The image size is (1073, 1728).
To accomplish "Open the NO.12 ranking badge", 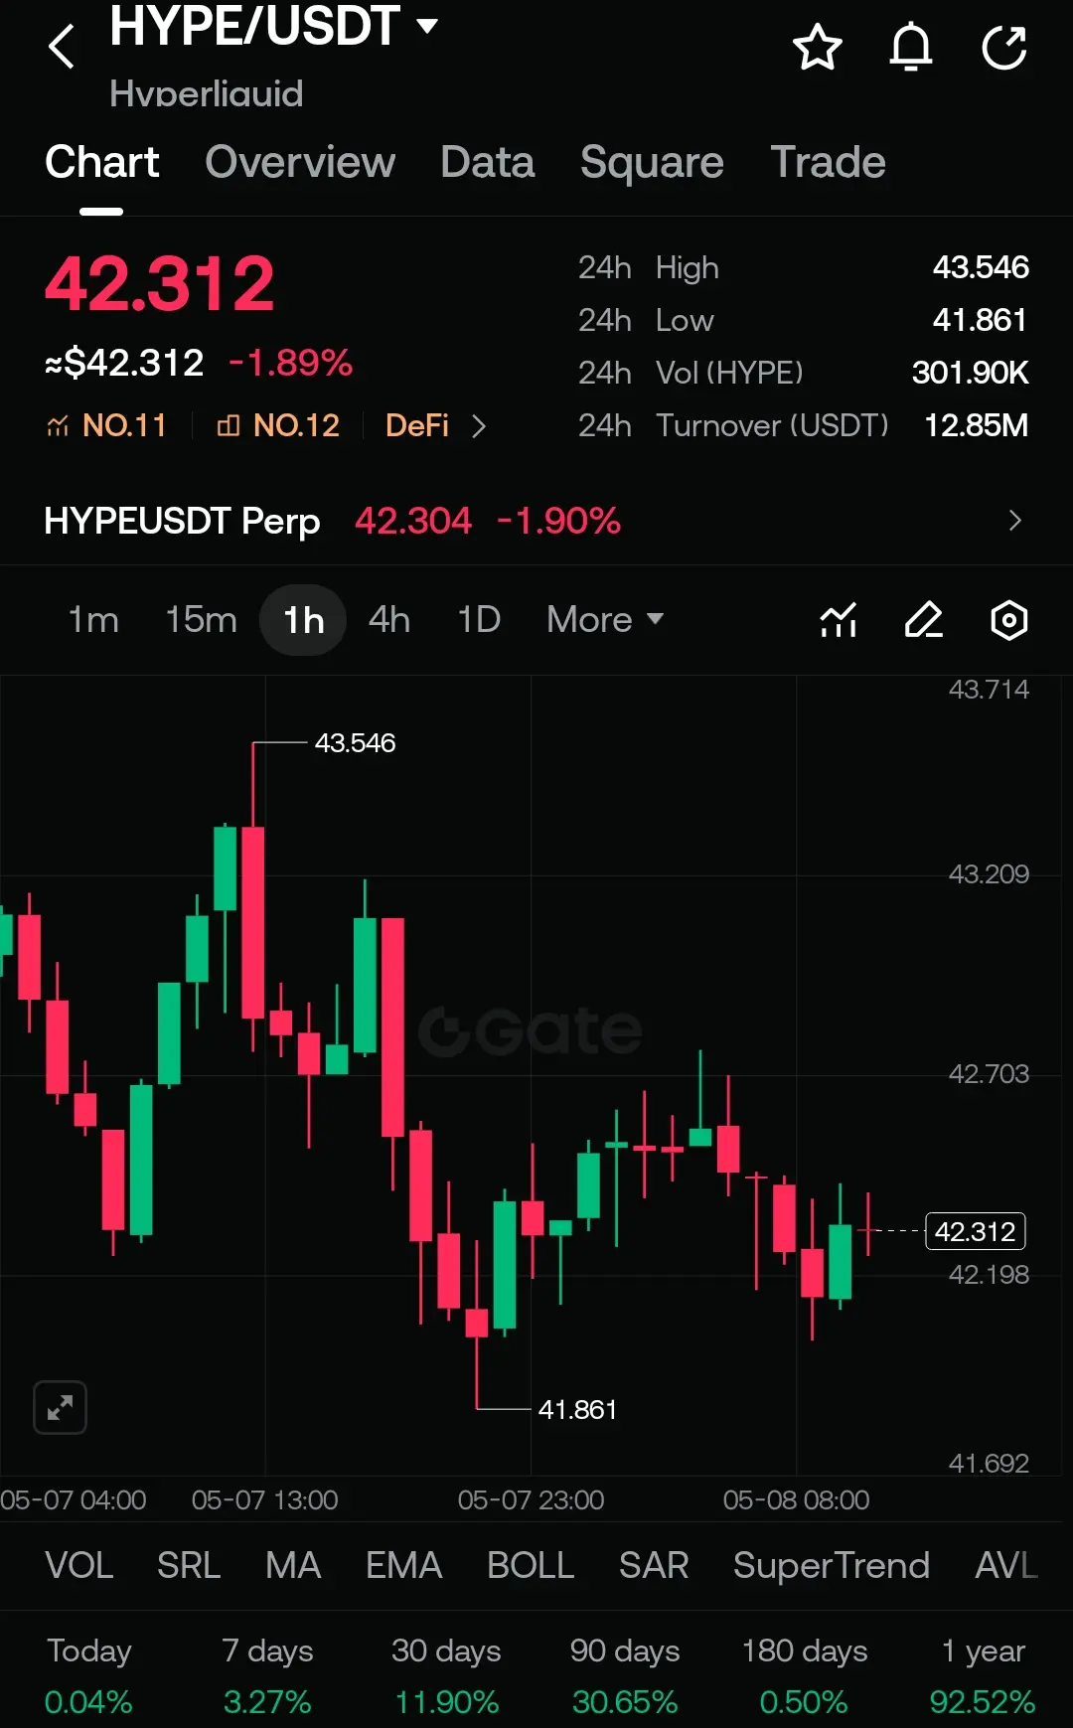I will coord(278,425).
